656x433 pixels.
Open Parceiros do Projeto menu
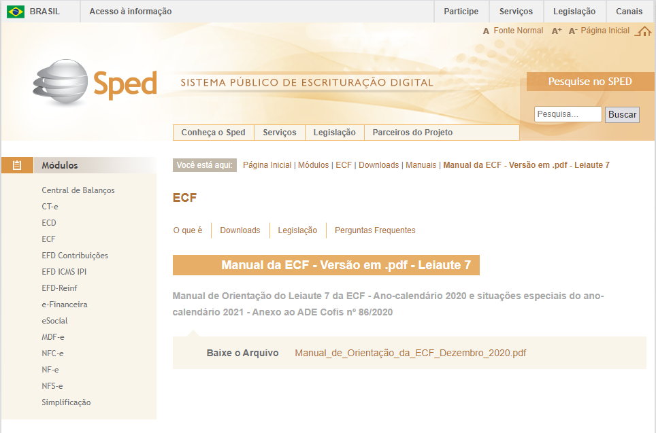pos(412,133)
